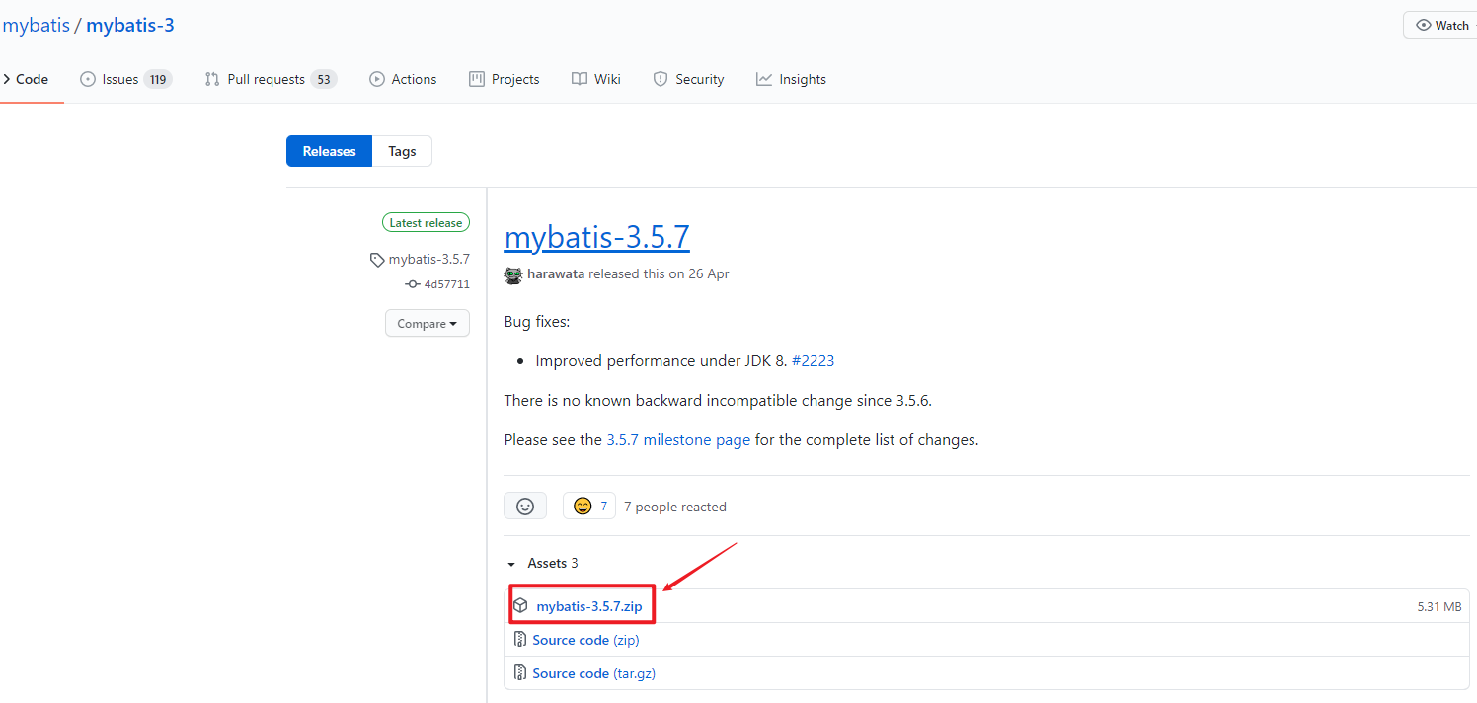Viewport: 1477px width, 703px height.
Task: Open the mybatis owner link
Action: pyautogui.click(x=36, y=26)
